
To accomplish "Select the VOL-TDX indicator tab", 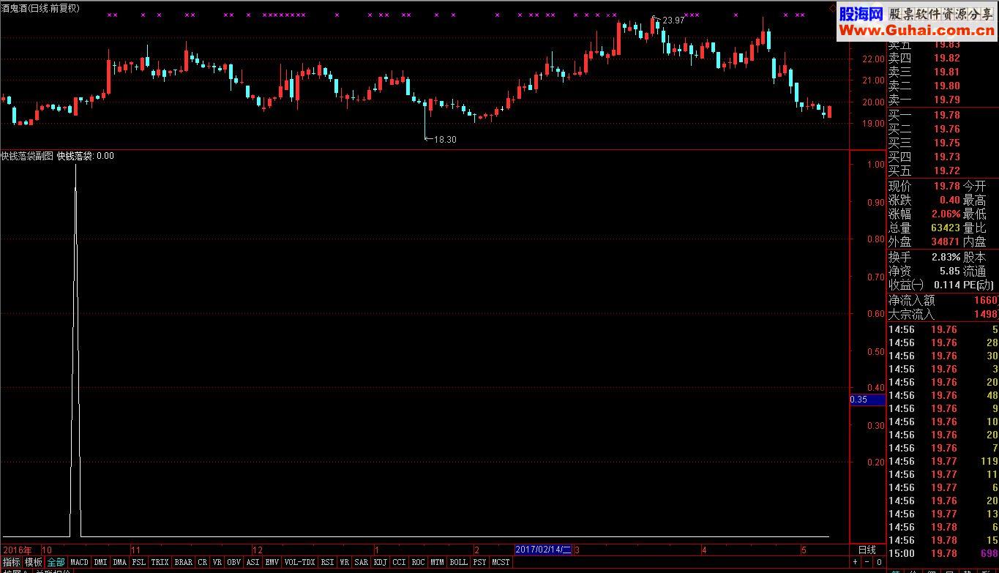I will click(x=299, y=562).
